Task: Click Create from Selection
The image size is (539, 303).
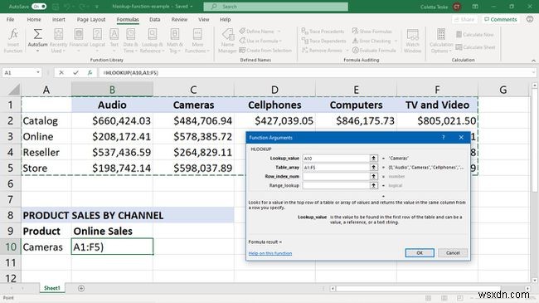Action: pyautogui.click(x=265, y=51)
